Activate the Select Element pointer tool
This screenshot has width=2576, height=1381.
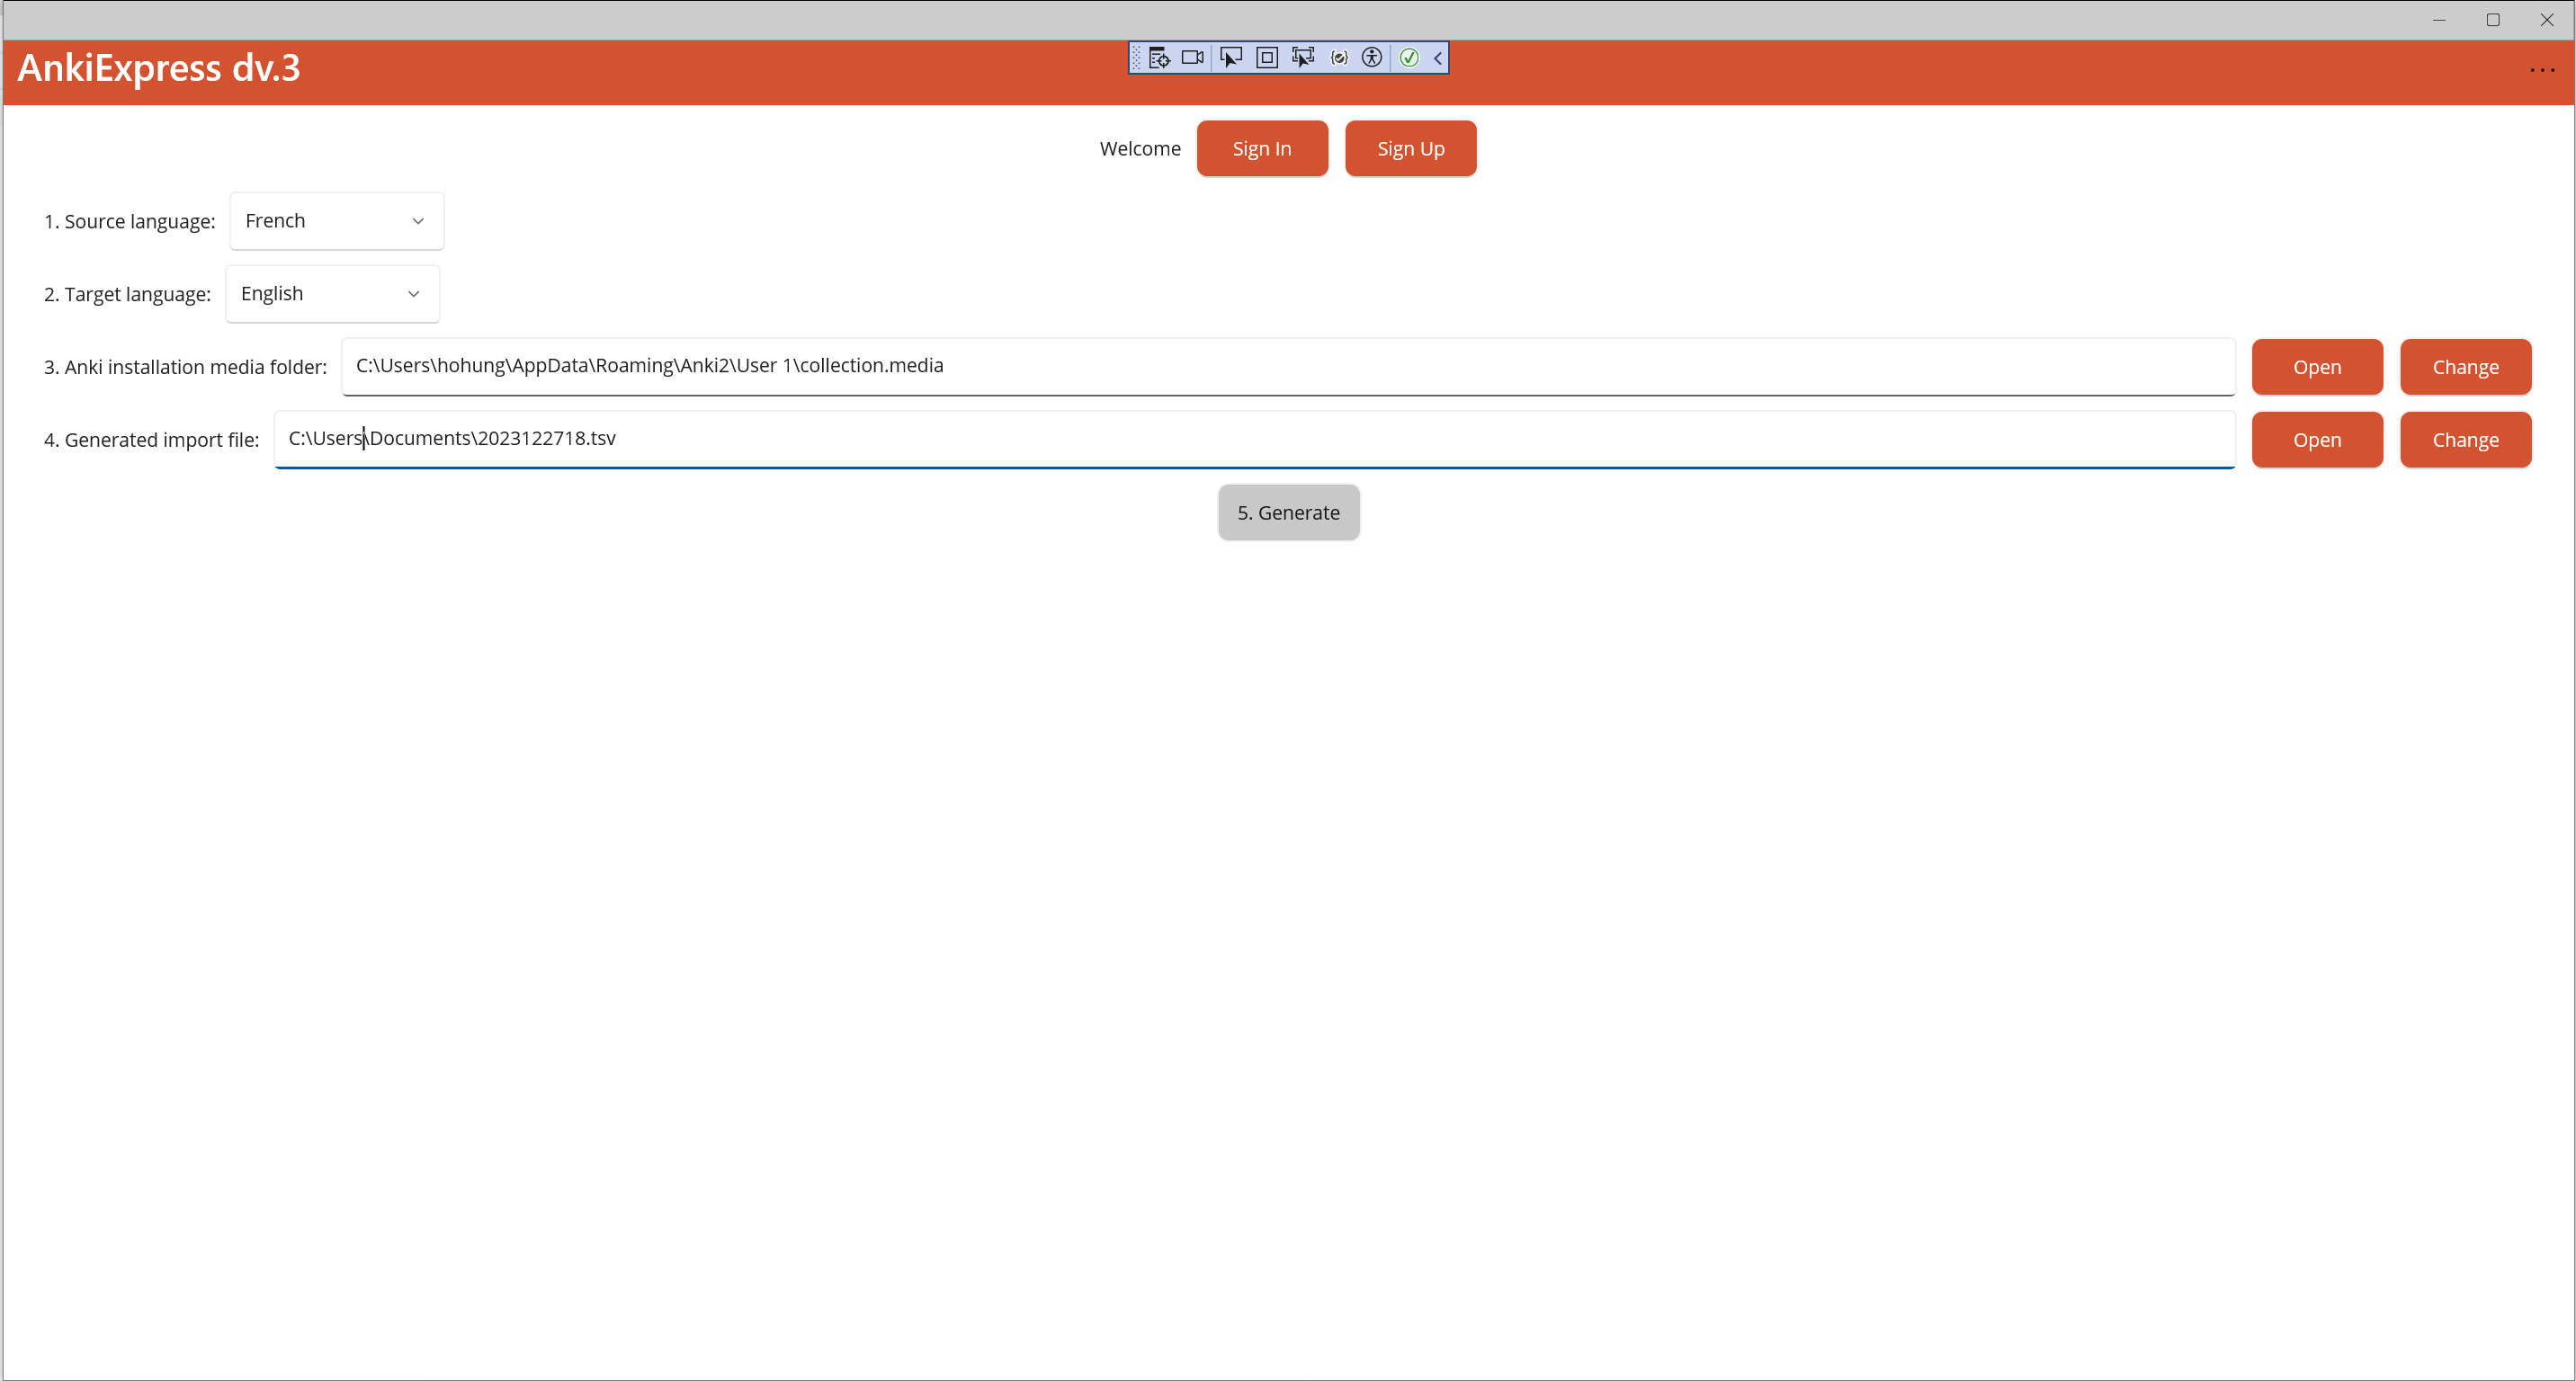(1230, 58)
